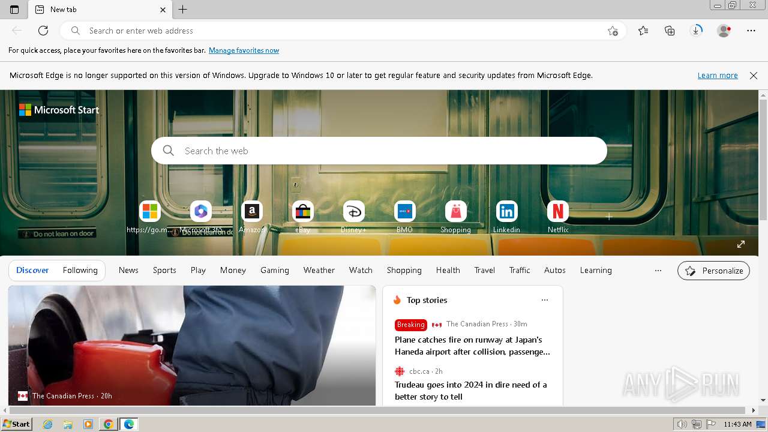Select the Following tab
Screen dimensions: 768x432
pyautogui.click(x=80, y=271)
